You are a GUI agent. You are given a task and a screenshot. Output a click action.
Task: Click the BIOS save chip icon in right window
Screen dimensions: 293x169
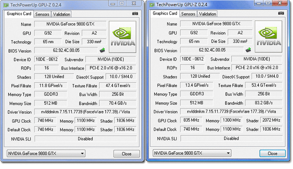click(248, 50)
